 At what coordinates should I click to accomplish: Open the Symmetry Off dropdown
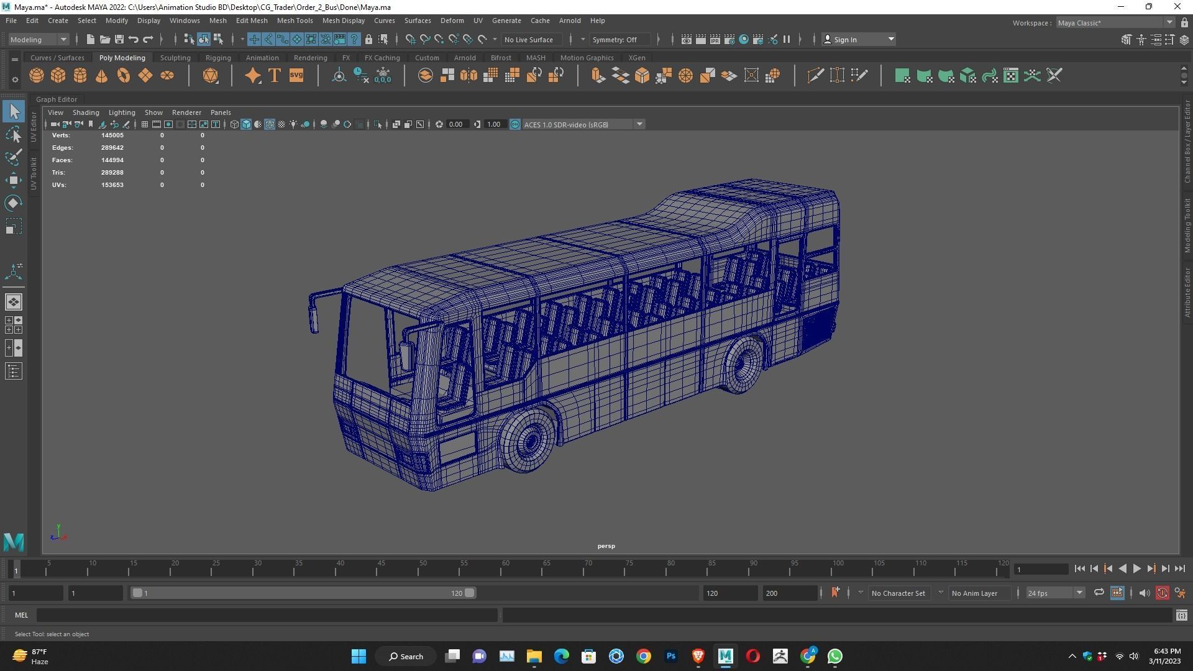click(621, 39)
